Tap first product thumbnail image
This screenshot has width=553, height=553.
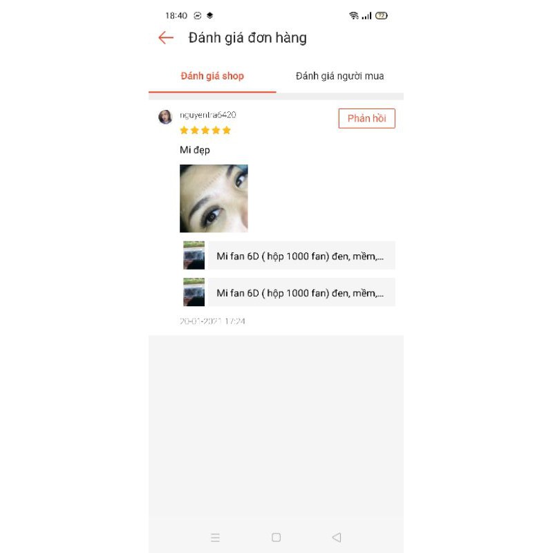[194, 255]
